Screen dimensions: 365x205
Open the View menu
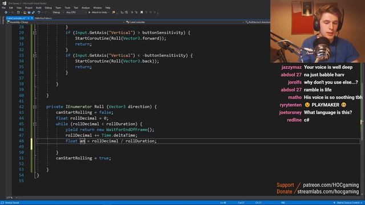[19, 7]
